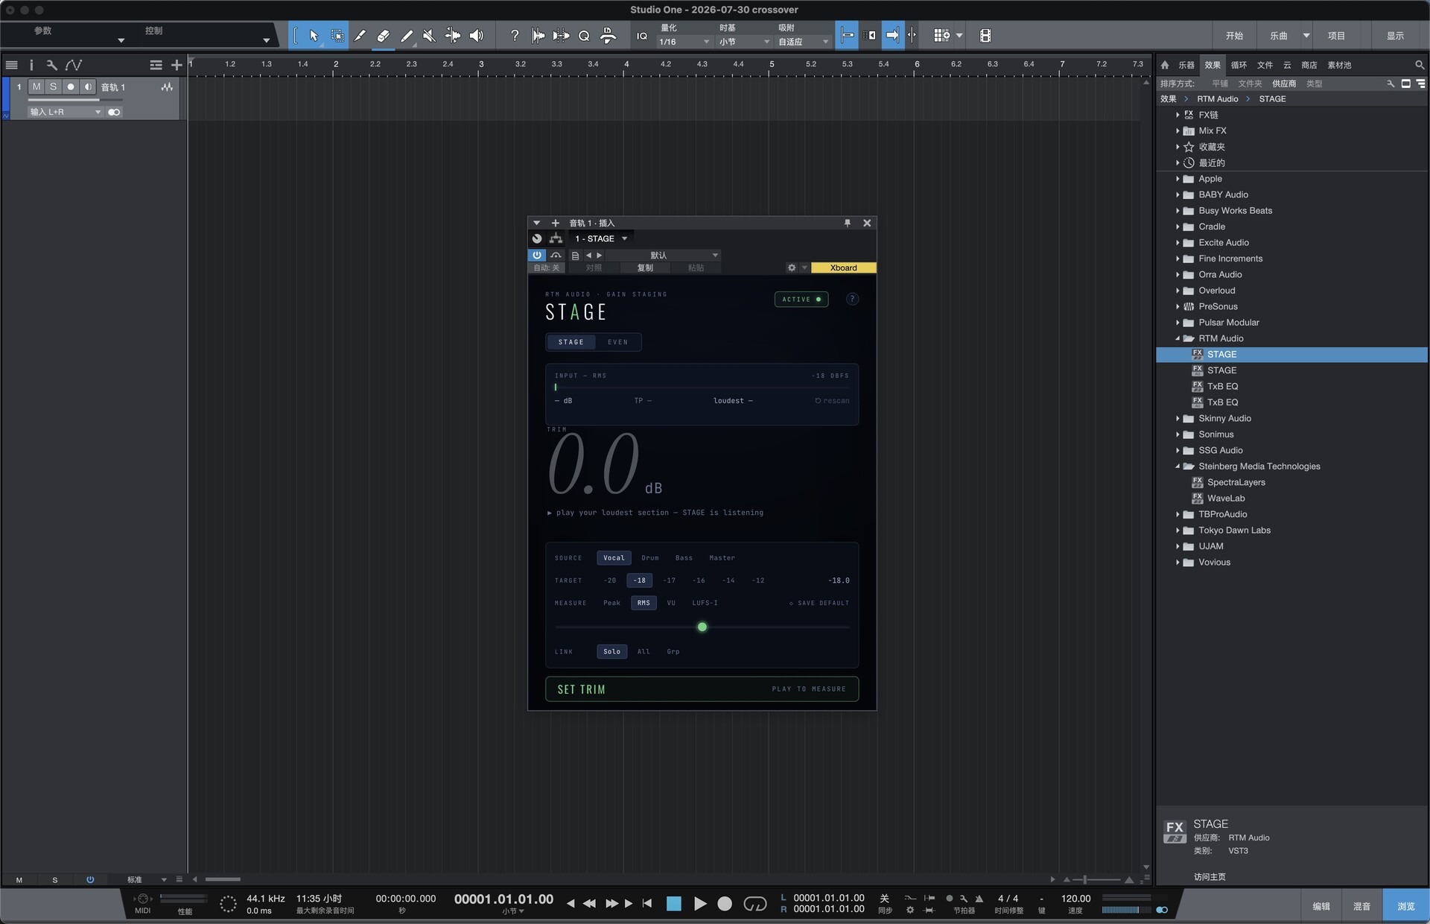Select the Bend tool

pyautogui.click(x=452, y=35)
